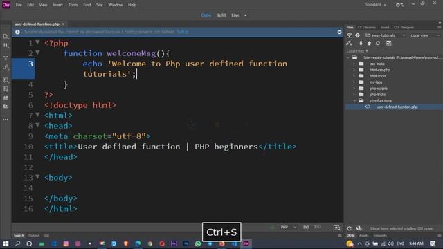Open the Edit menu
This screenshot has width=443, height=249.
tap(30, 5)
